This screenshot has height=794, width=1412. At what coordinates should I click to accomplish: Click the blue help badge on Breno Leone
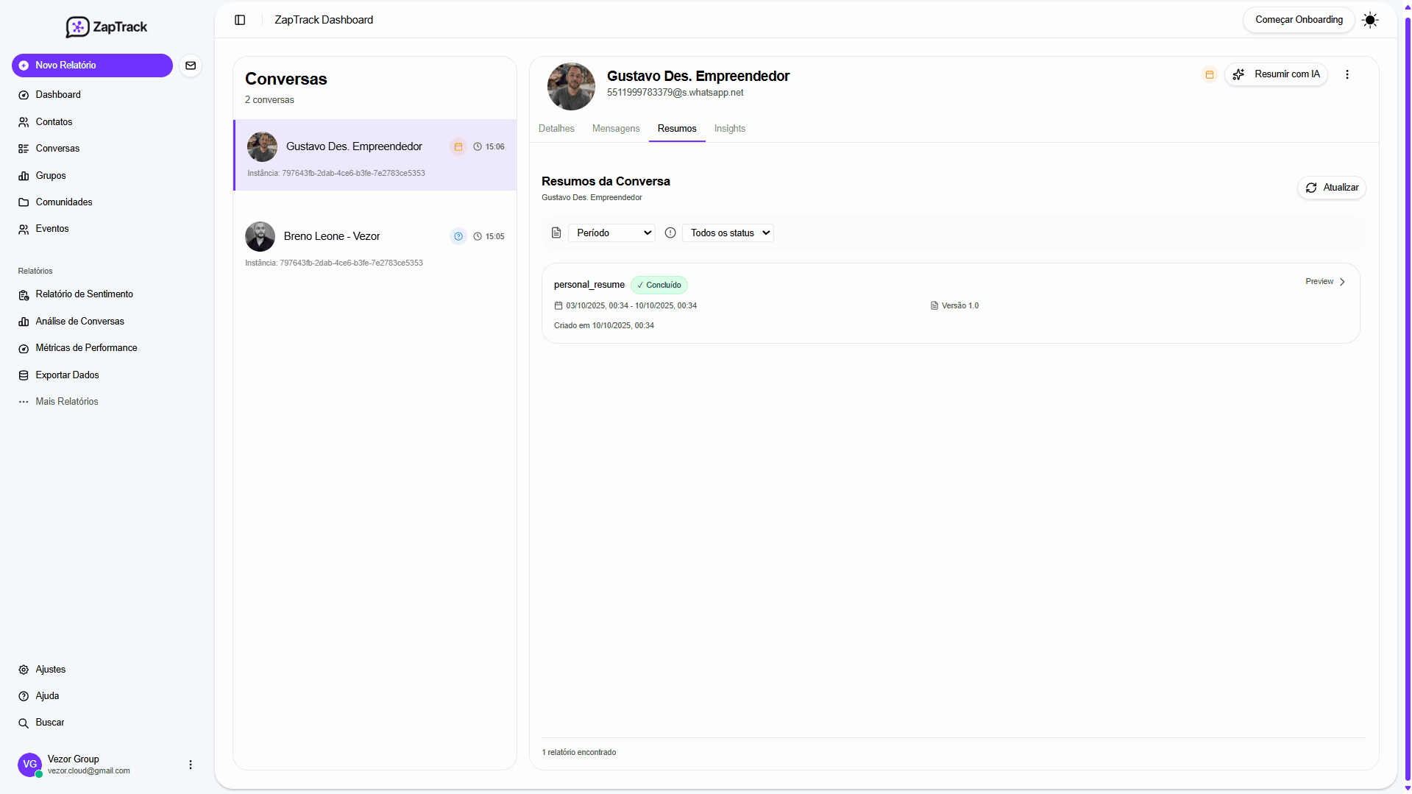458,236
